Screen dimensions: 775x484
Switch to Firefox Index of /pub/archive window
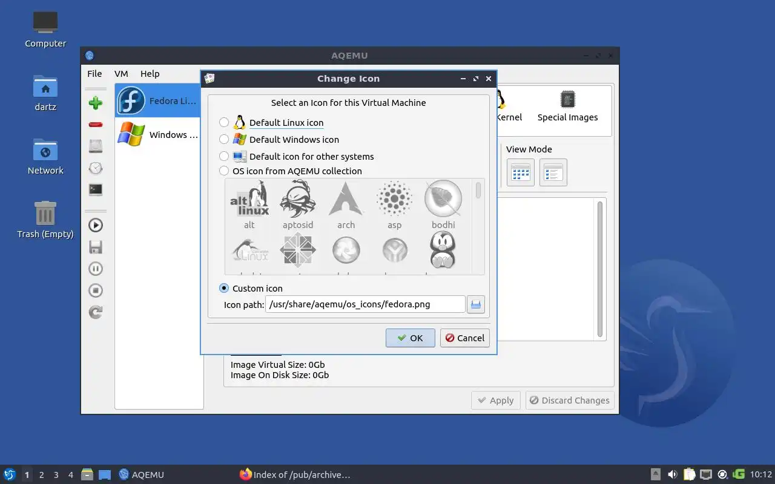point(295,474)
